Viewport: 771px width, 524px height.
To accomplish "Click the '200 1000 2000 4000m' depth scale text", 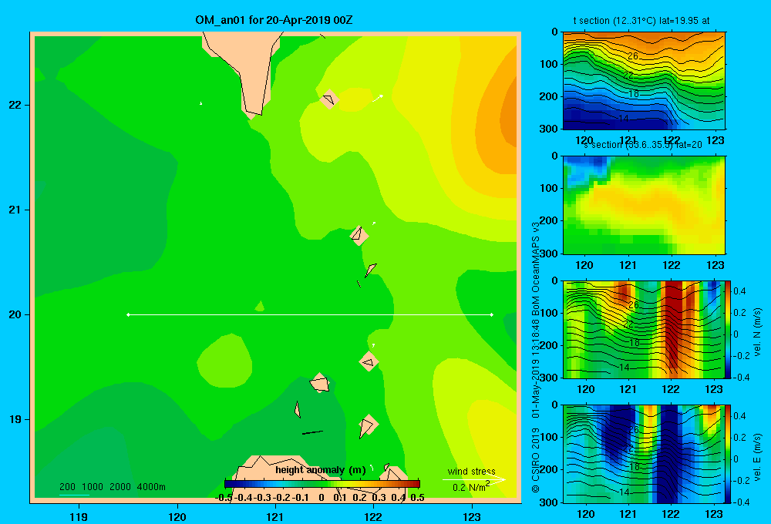I will (112, 487).
